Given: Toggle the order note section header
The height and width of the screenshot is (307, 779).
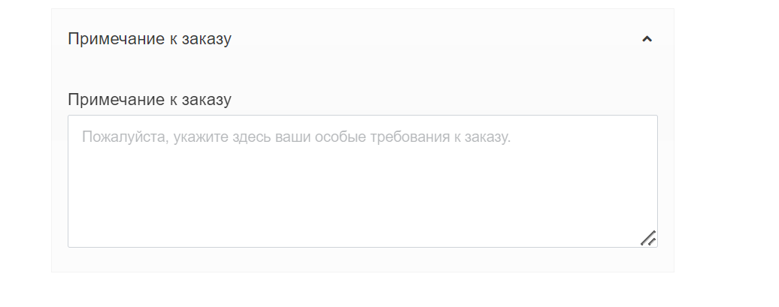Looking at the screenshot, I should 361,39.
